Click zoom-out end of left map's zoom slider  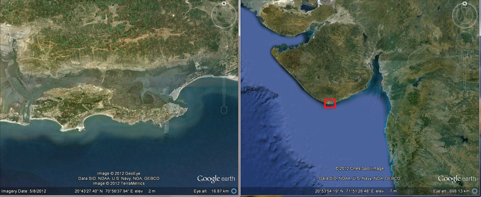click(224, 110)
